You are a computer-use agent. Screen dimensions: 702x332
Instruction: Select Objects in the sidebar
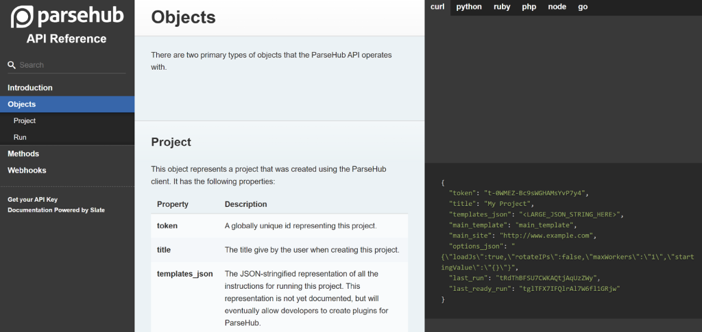[x=67, y=104]
